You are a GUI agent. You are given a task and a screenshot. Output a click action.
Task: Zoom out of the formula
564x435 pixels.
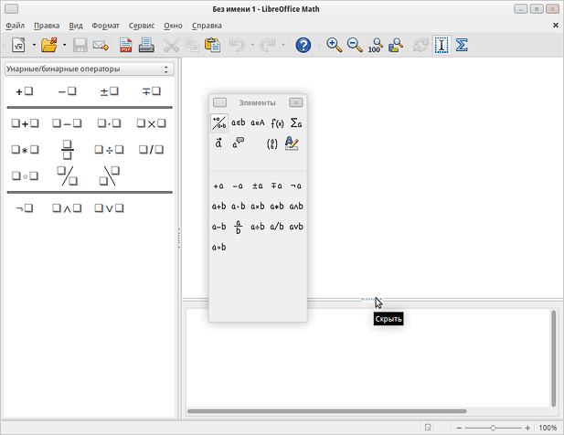355,46
